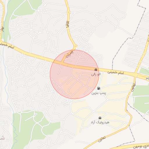This screenshot has height=149, width=149.
Task: Open the هیدرولیک آزاد car repair icon
Action: pos(100,118)
